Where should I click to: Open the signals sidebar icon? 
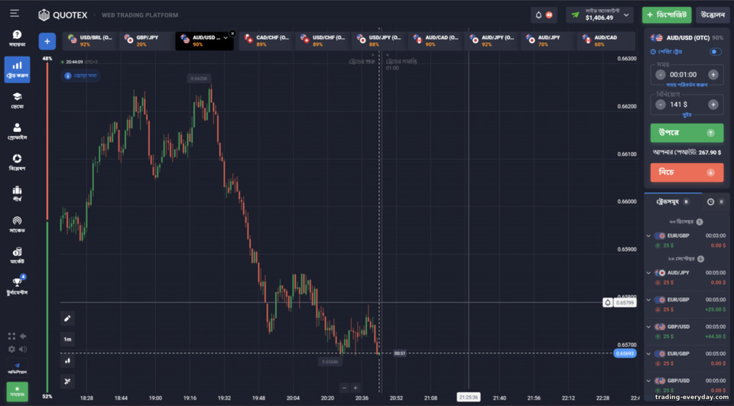(x=17, y=224)
